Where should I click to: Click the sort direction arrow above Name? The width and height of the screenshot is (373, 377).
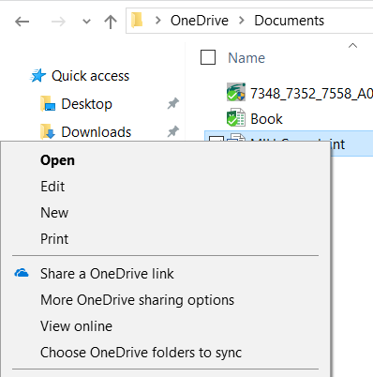click(352, 46)
